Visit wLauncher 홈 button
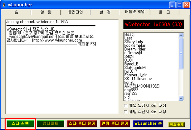Viewport: 191px width, 130px height. (x=148, y=123)
